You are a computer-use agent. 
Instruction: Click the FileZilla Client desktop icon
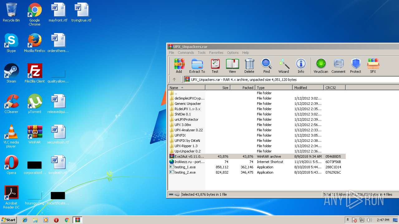click(35, 73)
